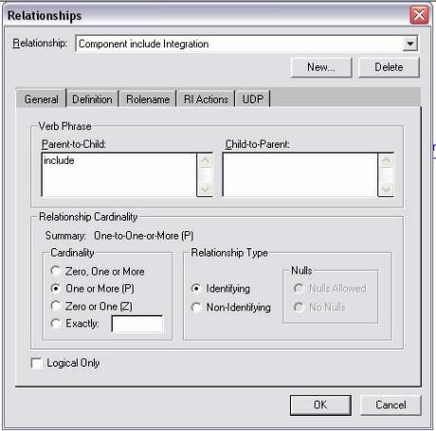
Task: Click the New... button
Action: 321,67
